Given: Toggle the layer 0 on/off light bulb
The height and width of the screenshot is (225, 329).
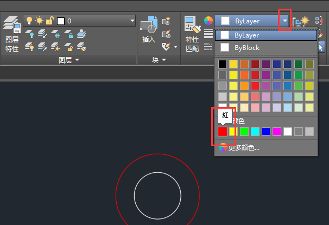Looking at the screenshot, I should pos(29,21).
